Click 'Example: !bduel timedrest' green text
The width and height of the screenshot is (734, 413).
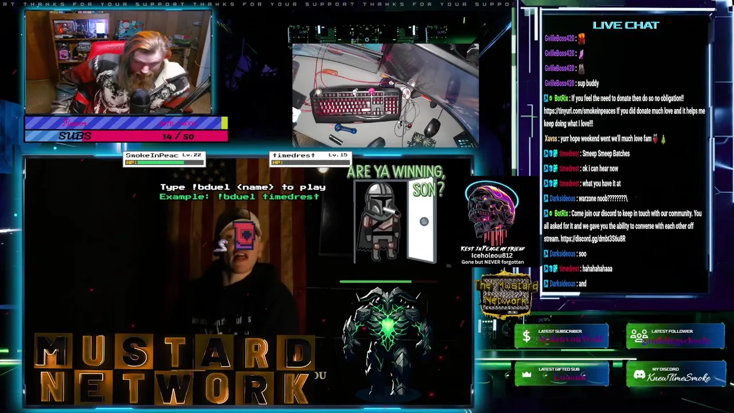click(x=239, y=197)
